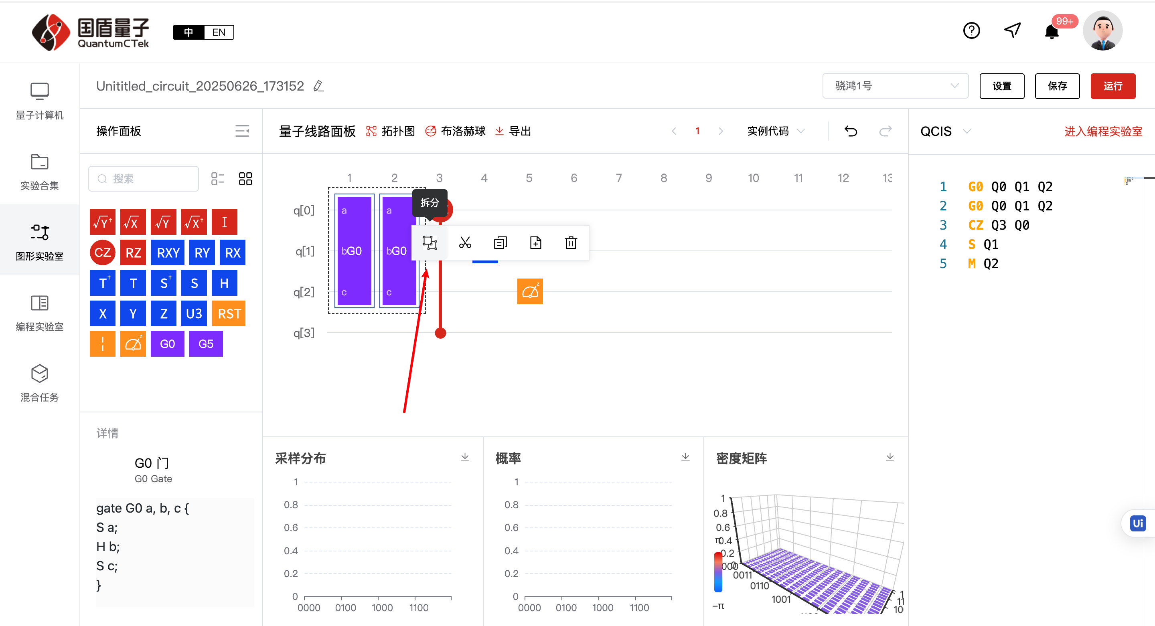Click the floating Ui widget button
Image resolution: width=1155 pixels, height=626 pixels.
[x=1137, y=523]
